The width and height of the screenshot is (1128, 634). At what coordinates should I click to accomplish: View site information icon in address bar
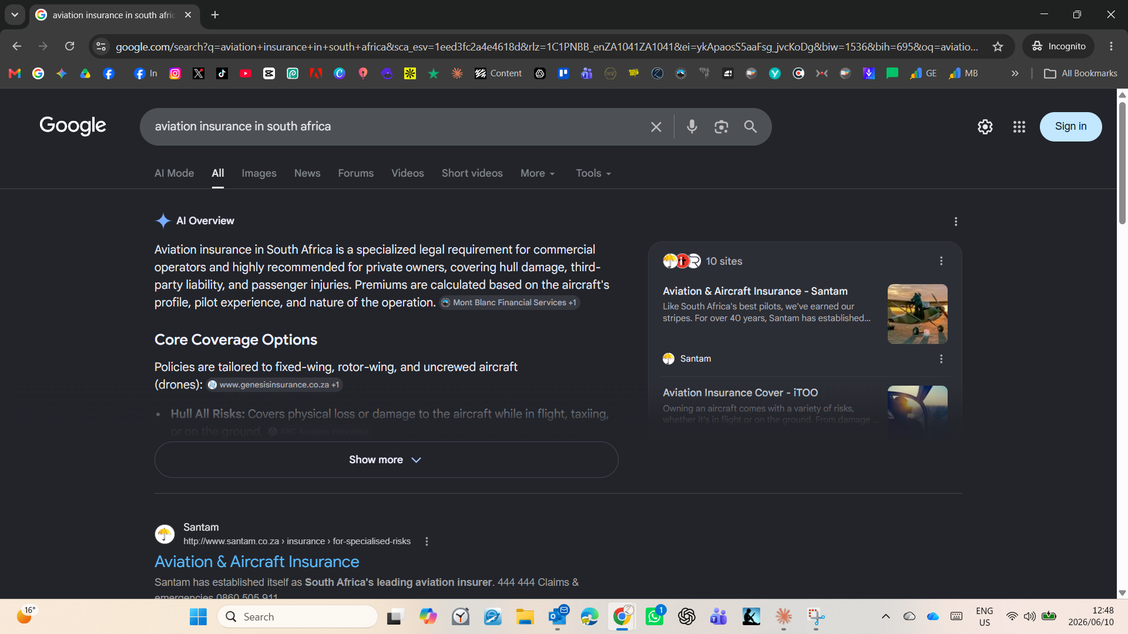101,46
